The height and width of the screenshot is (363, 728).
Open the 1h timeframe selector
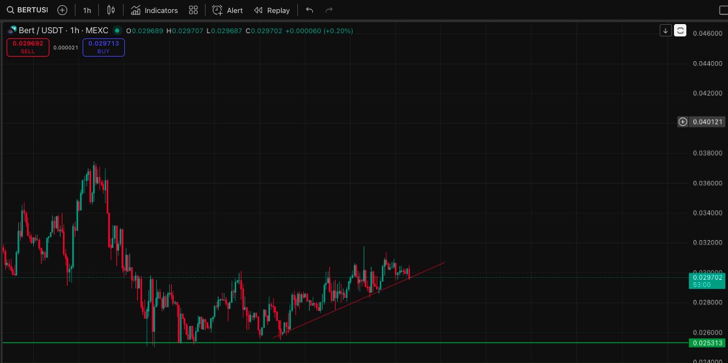87,10
